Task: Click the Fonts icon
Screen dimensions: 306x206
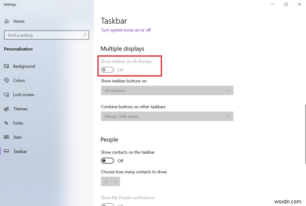Action: [6, 123]
